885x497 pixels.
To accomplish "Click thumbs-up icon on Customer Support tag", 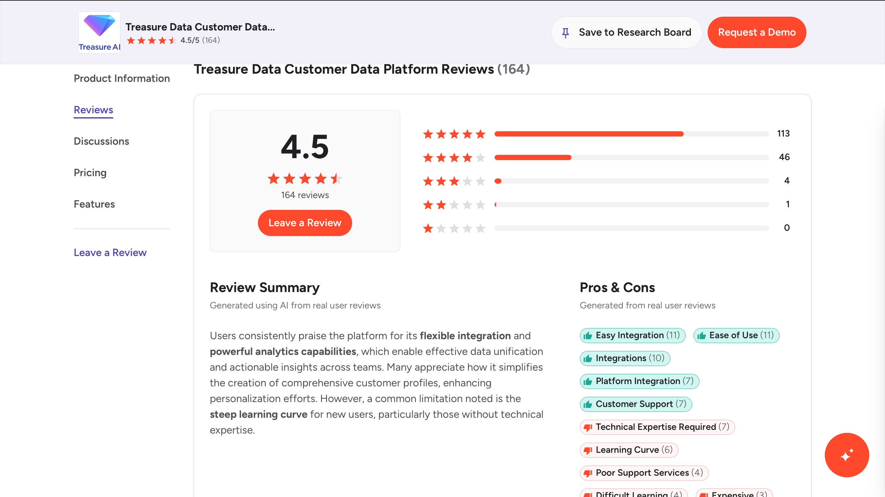I will 588,404.
